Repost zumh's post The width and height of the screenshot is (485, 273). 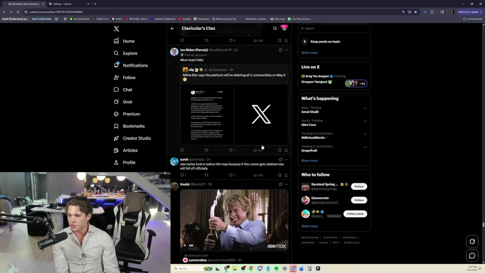(x=207, y=175)
